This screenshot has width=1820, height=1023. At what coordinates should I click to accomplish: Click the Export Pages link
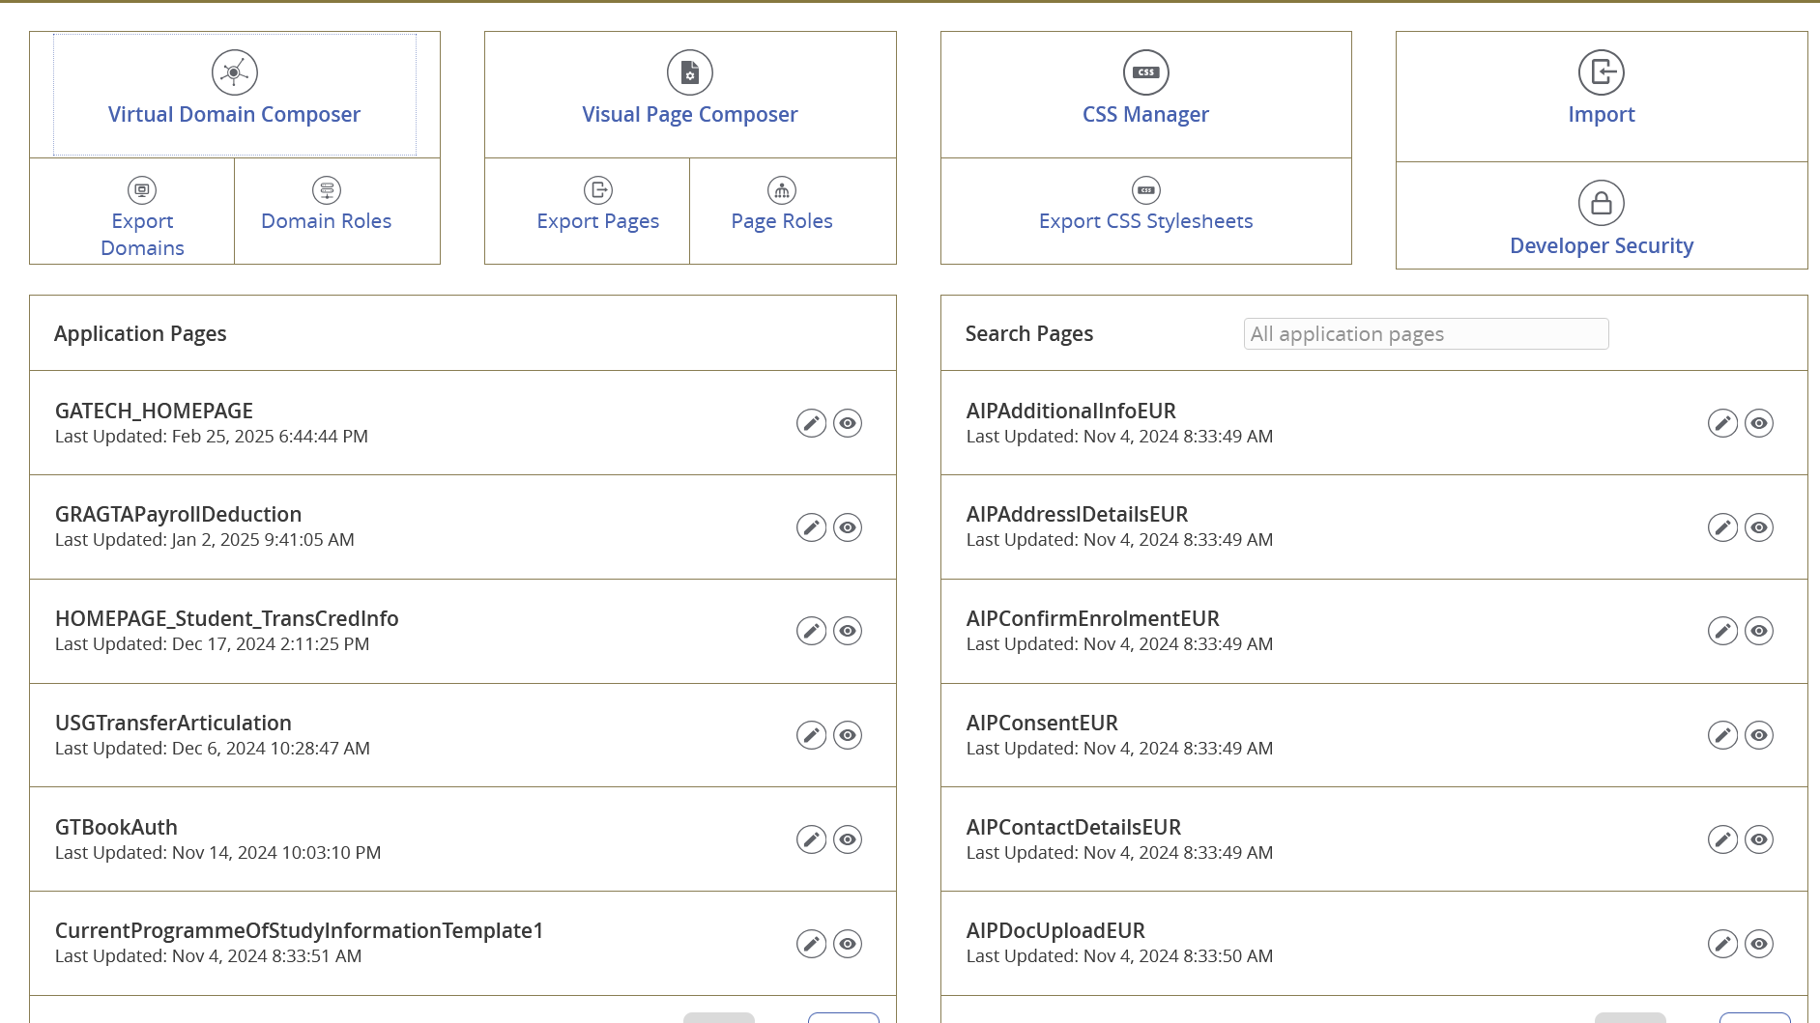[598, 221]
